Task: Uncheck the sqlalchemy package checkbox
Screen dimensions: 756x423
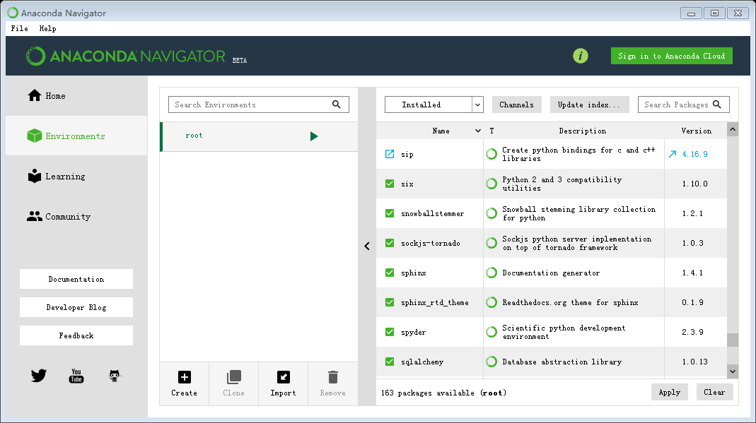Action: tap(390, 362)
